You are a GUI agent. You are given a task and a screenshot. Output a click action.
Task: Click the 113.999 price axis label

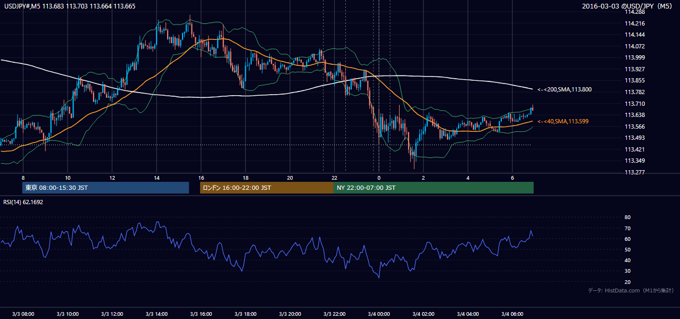[634, 57]
